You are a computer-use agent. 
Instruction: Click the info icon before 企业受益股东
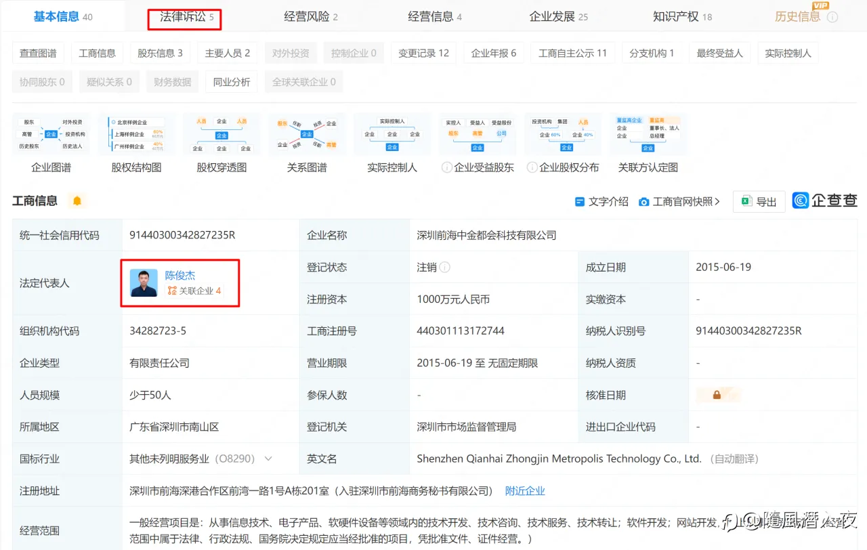point(447,167)
